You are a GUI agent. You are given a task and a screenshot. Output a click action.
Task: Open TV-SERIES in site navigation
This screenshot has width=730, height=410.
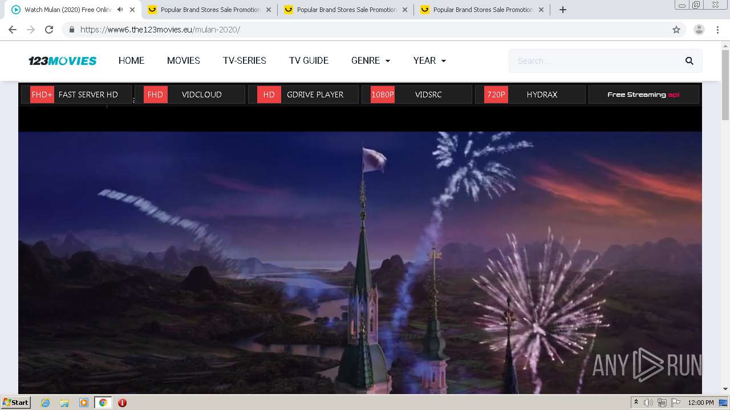coord(245,60)
